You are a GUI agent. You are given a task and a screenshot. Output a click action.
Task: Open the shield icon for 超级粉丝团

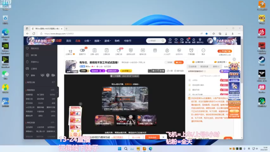pyautogui.click(x=131, y=50)
